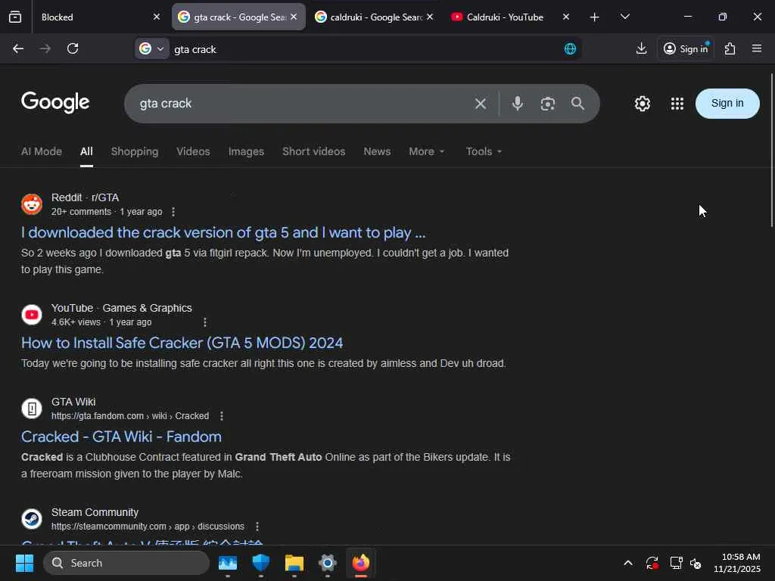Open the tab overview icon

click(15, 17)
